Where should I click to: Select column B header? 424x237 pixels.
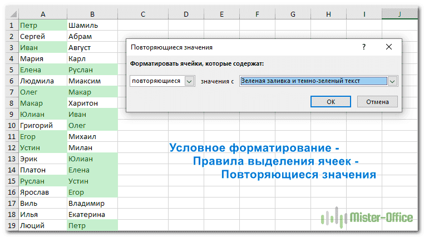pos(91,14)
